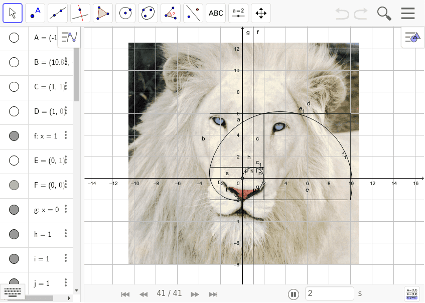Select the Angle tool
This screenshot has height=303, width=425.
tap(171, 13)
